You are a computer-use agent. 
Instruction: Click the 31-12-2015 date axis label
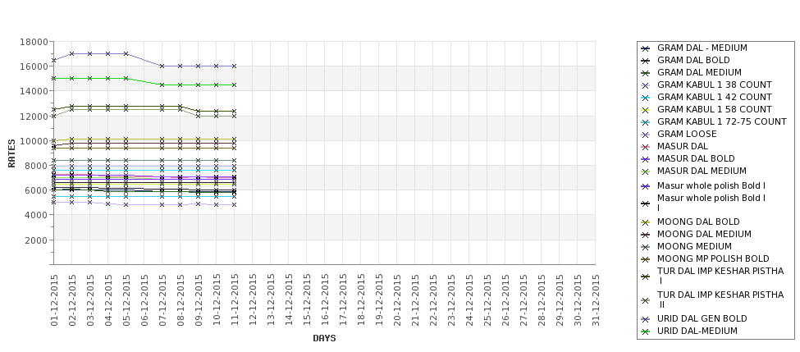coord(596,300)
